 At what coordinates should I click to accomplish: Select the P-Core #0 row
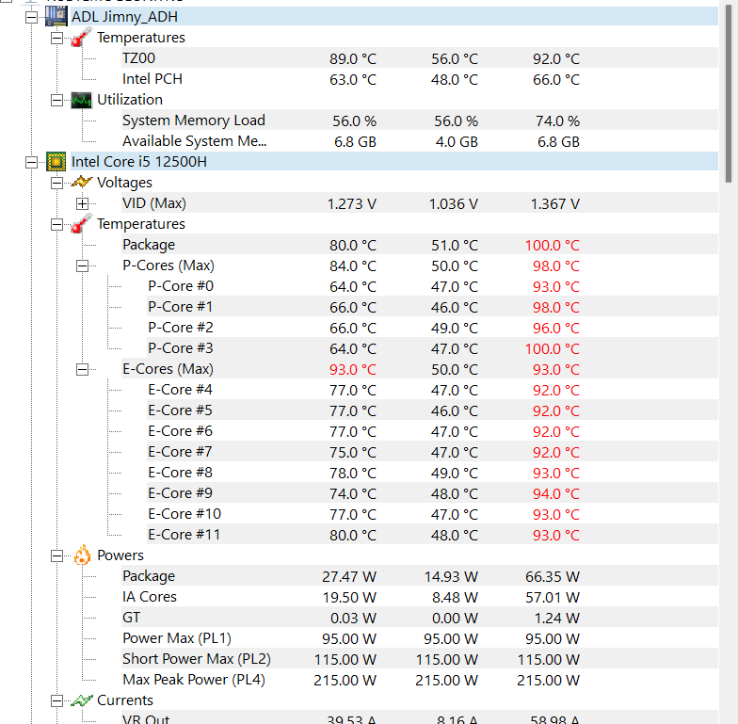(433, 286)
